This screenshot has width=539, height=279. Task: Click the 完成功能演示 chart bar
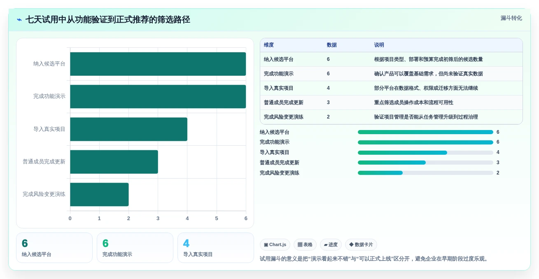point(158,96)
